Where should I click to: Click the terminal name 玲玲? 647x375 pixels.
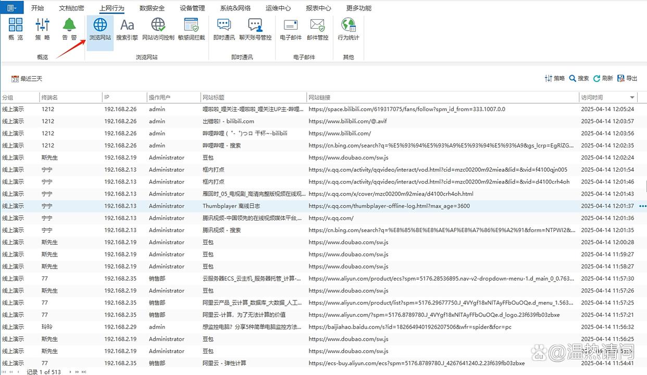47,327
